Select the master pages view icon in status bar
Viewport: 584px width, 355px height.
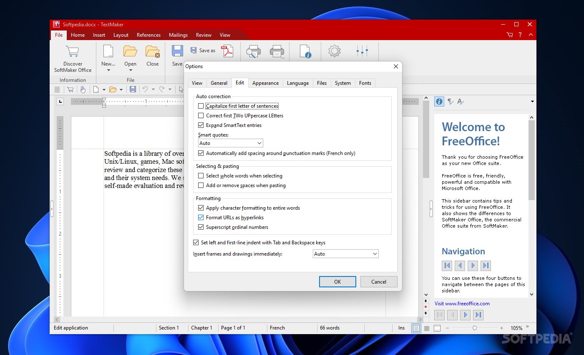pos(437,328)
